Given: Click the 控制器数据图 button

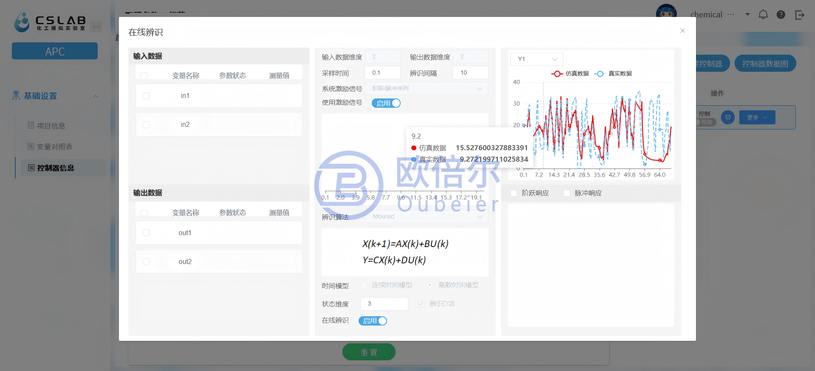Looking at the screenshot, I should [765, 64].
